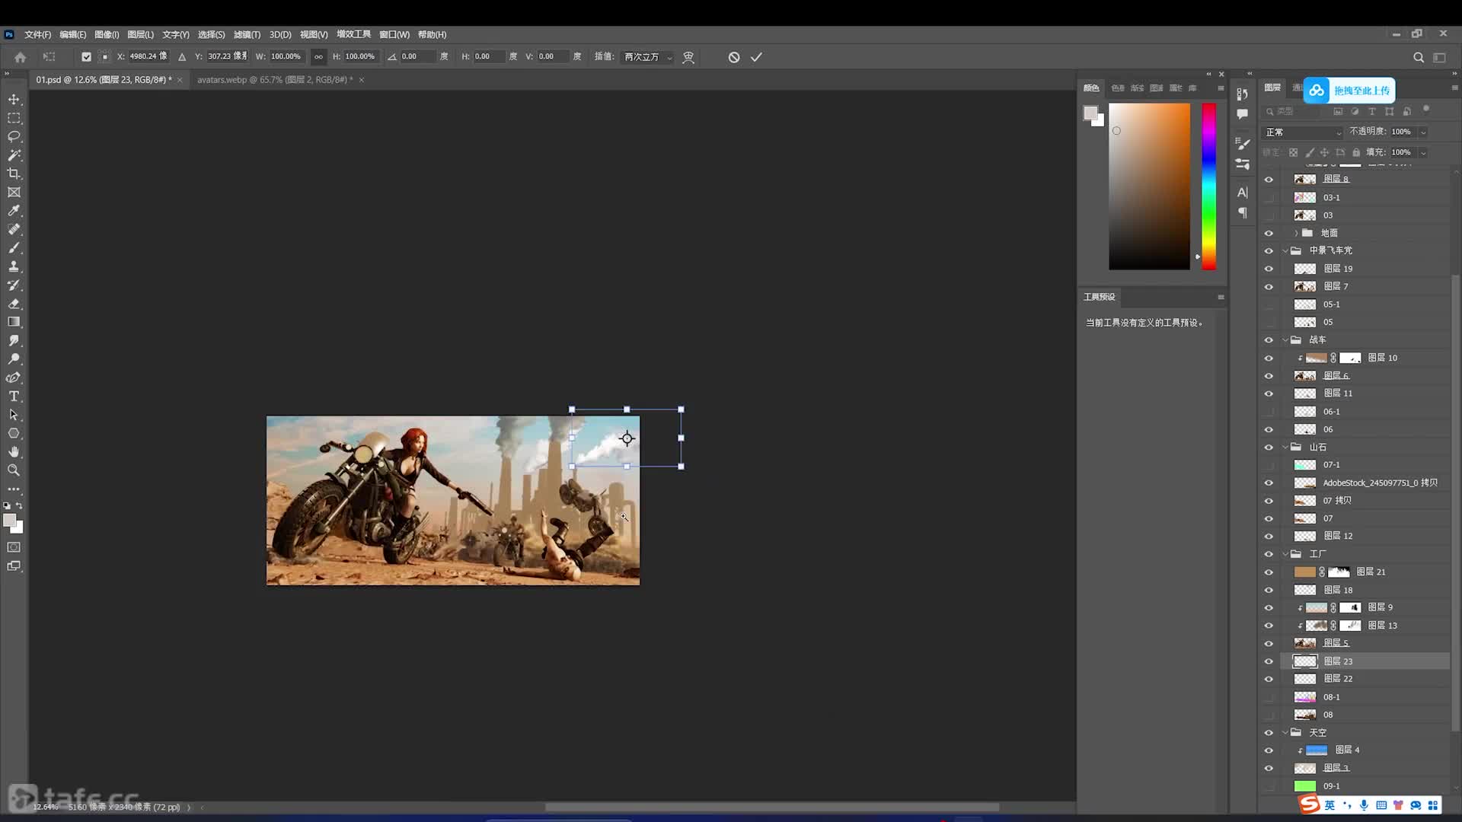
Task: Select the Lasso tool
Action: click(14, 136)
